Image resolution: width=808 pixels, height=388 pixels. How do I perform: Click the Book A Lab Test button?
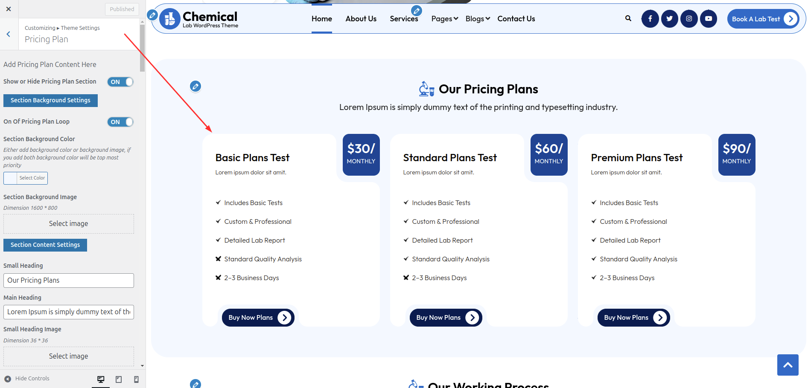(763, 18)
